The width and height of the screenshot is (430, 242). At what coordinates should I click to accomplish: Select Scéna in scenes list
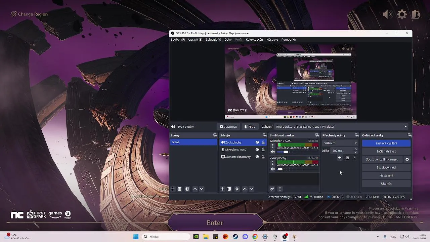193,142
